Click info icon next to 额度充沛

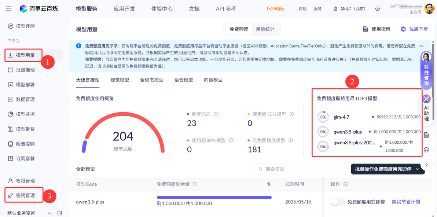coord(216,114)
